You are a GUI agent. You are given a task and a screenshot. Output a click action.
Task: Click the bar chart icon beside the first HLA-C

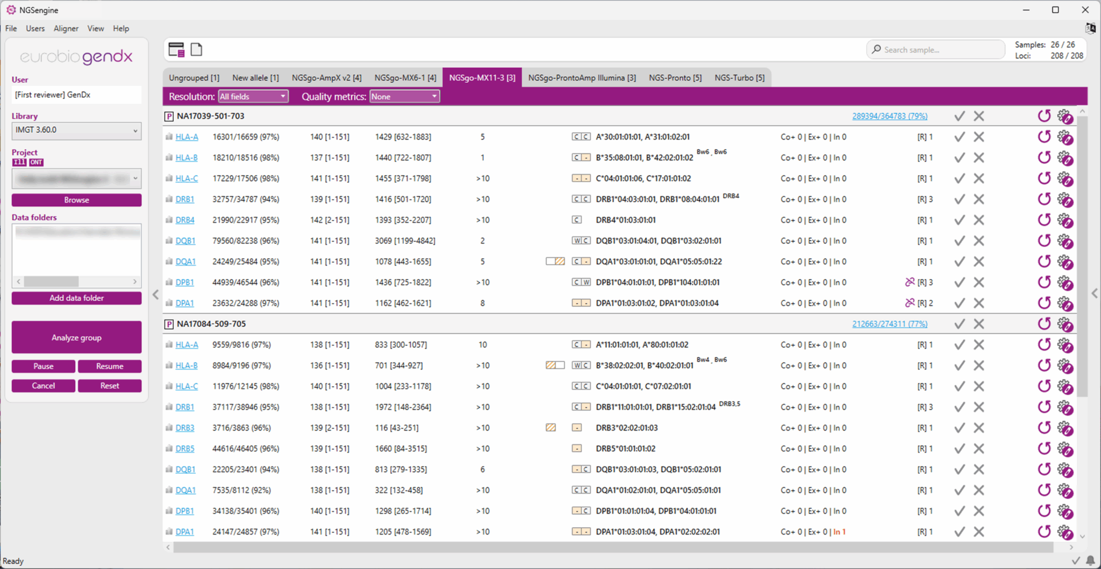pyautogui.click(x=169, y=178)
